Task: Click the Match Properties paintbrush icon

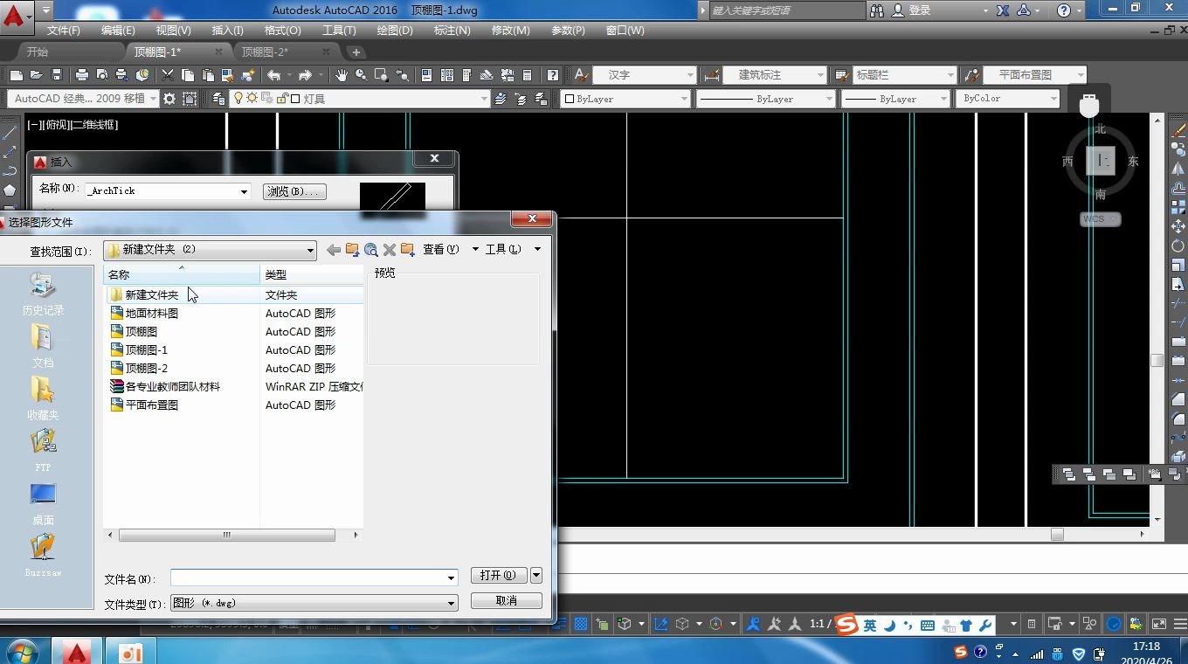Action: tap(248, 75)
